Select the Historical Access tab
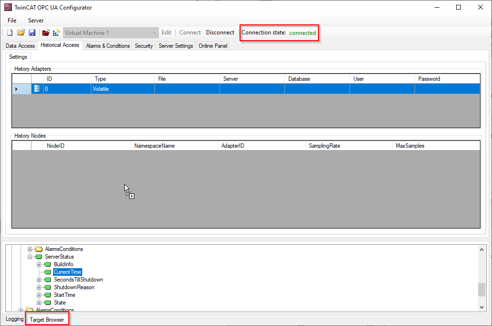The image size is (492, 326). [60, 45]
